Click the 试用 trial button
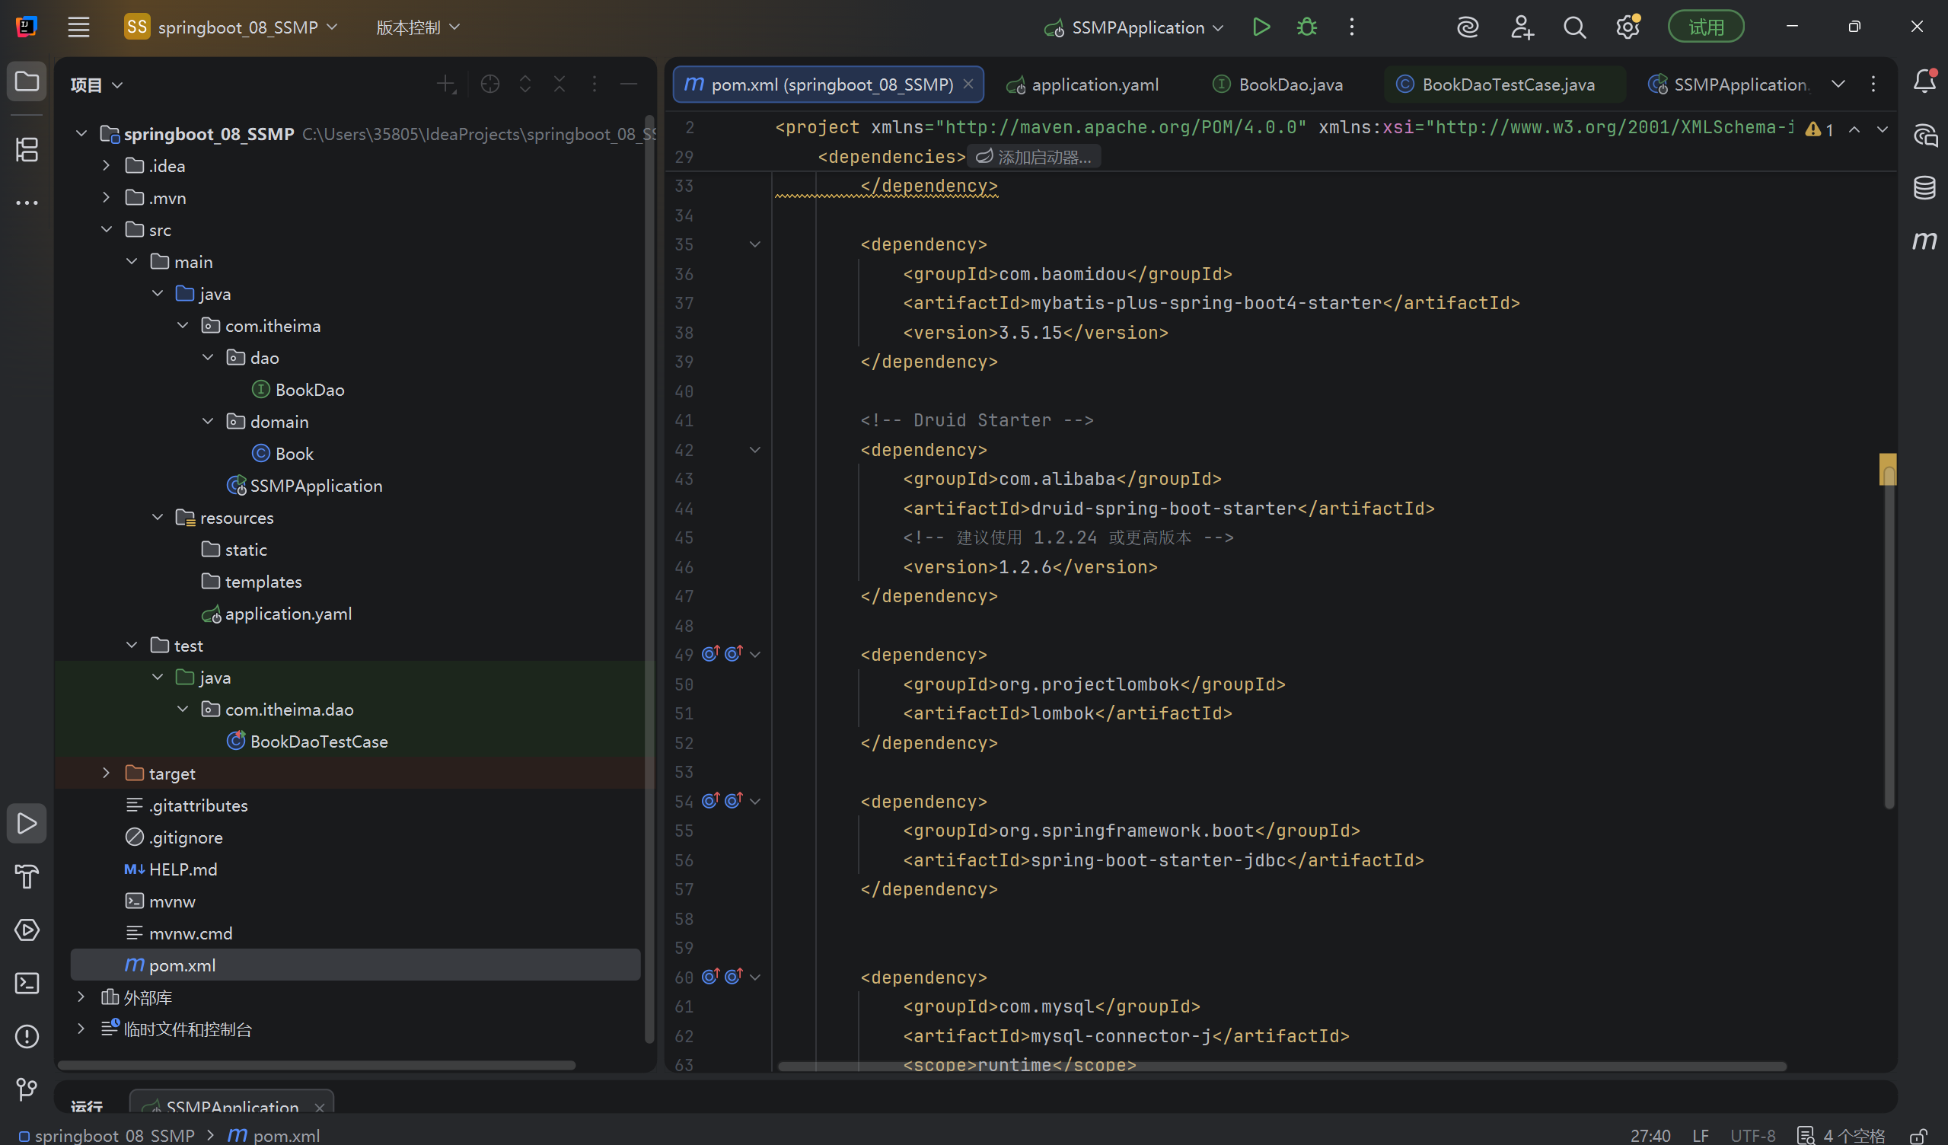Screen dimensions: 1948x1145 coord(1705,27)
